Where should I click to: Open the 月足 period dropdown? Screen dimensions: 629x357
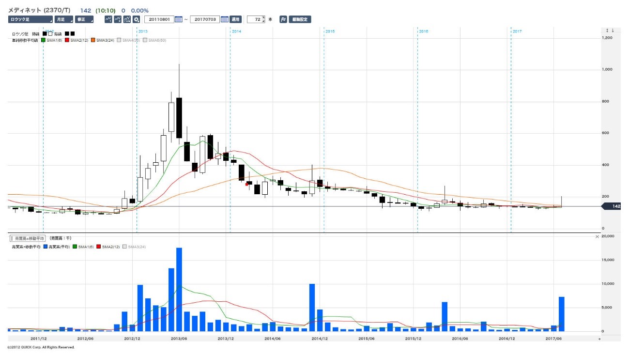click(63, 19)
